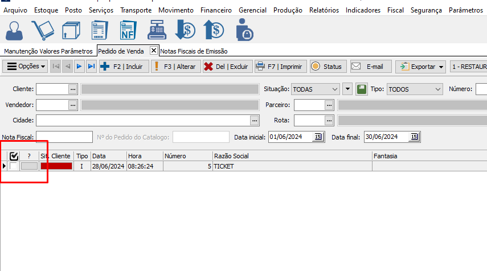Open the Data inicial calendar picker
The width and height of the screenshot is (487, 271).
point(318,137)
